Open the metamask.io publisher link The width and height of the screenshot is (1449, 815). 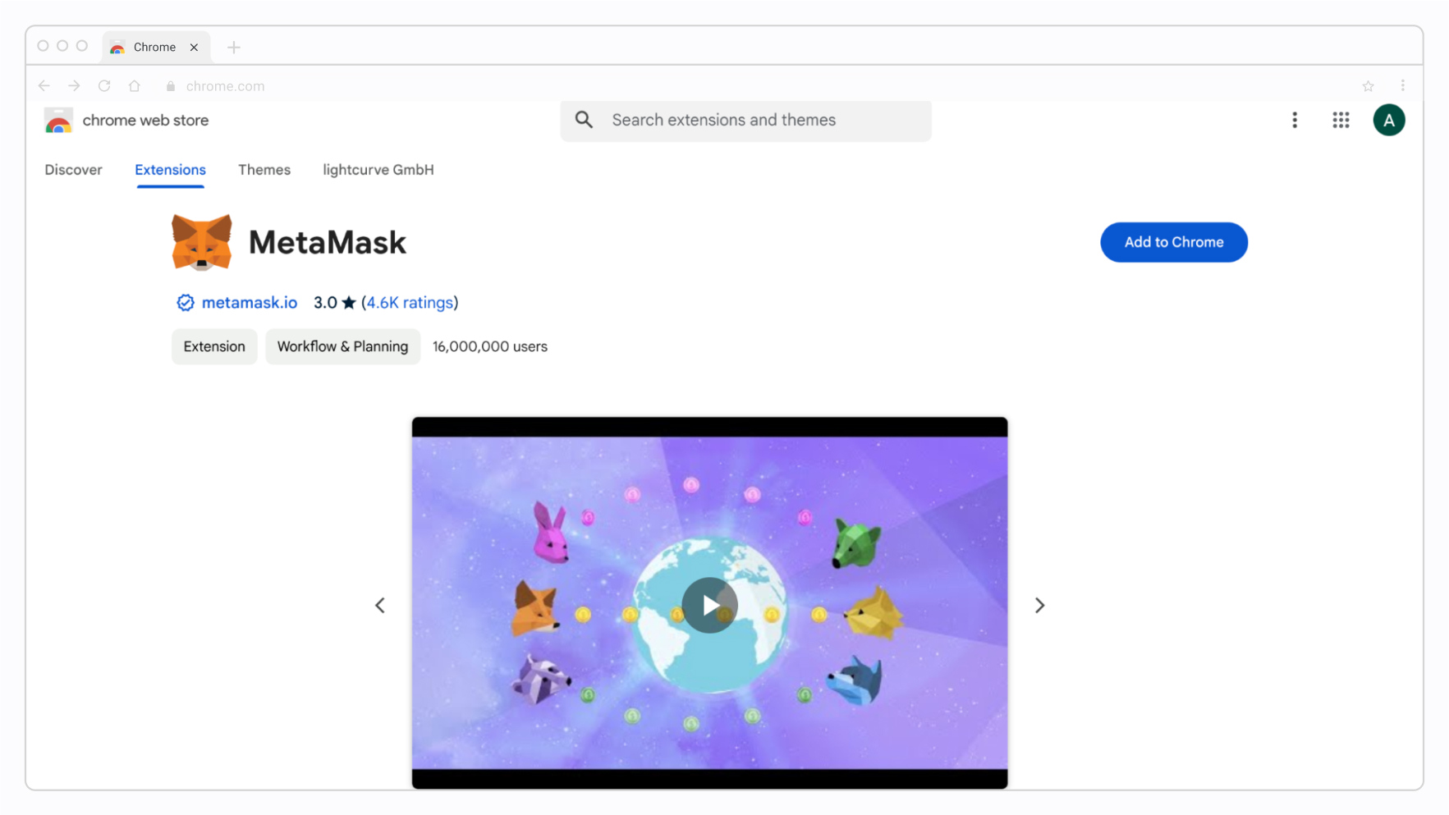pyautogui.click(x=250, y=303)
